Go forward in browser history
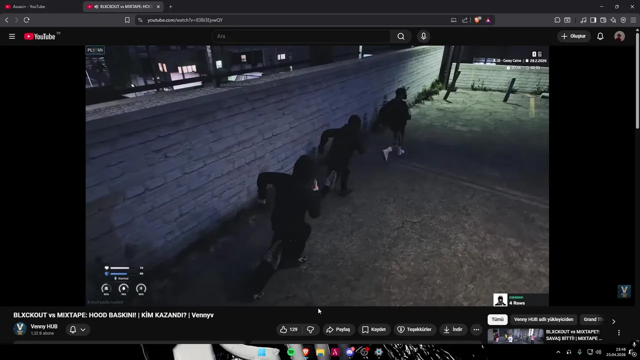Screen dimensions: 640x360 pyautogui.click(x=16, y=20)
